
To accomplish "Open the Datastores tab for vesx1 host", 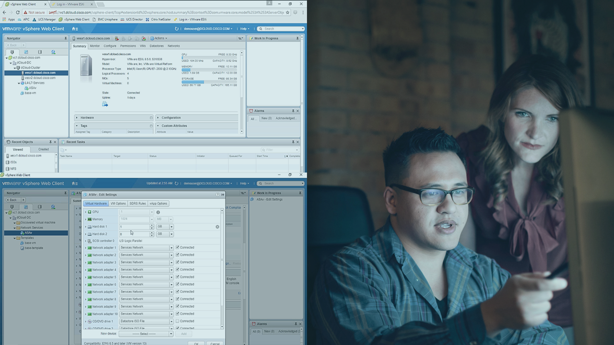I will click(156, 46).
